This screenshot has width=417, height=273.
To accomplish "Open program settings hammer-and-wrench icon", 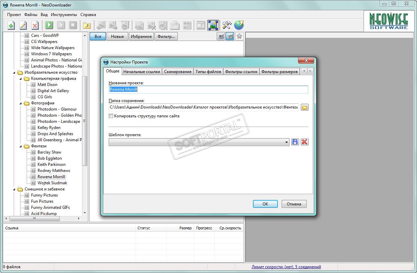I will click(x=227, y=25).
